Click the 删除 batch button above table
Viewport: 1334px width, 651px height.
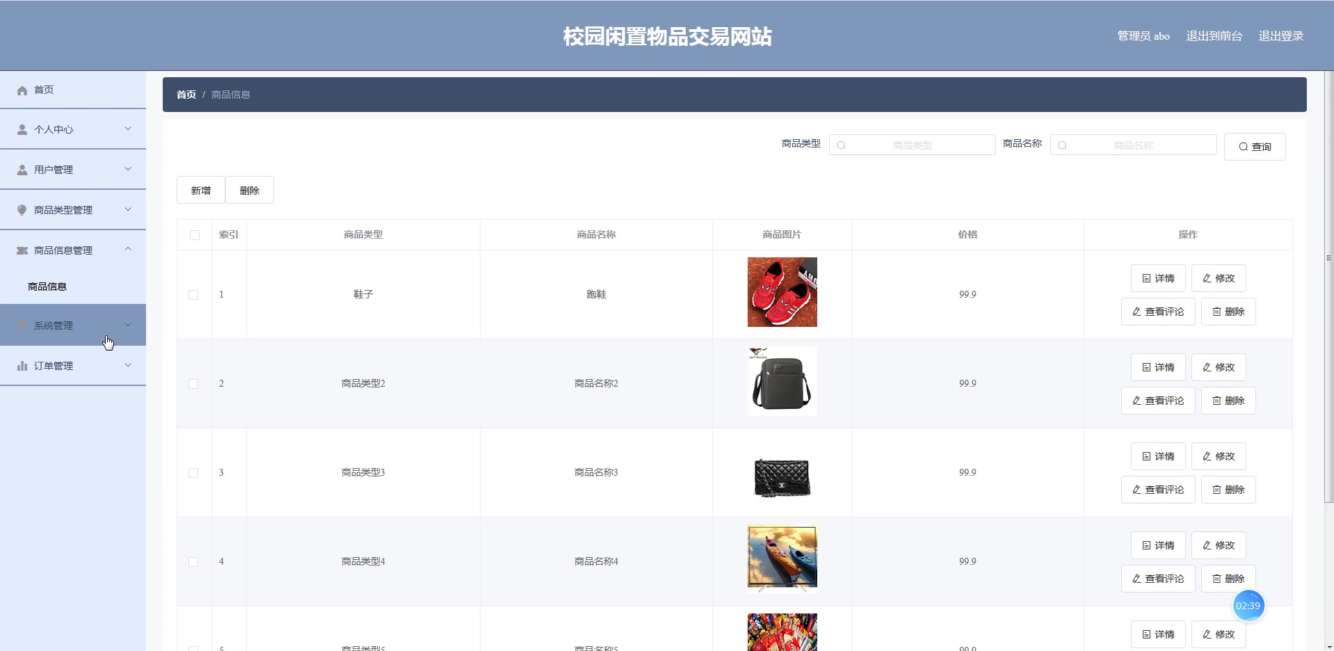point(250,190)
